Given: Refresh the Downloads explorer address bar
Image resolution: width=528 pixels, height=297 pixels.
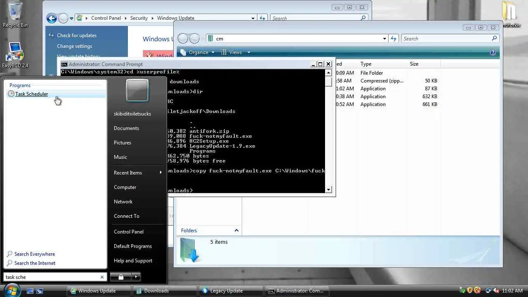Looking at the screenshot, I should 394,38.
